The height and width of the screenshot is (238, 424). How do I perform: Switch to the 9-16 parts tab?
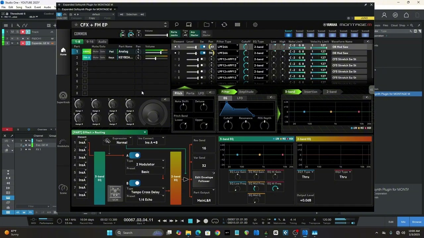click(x=90, y=42)
